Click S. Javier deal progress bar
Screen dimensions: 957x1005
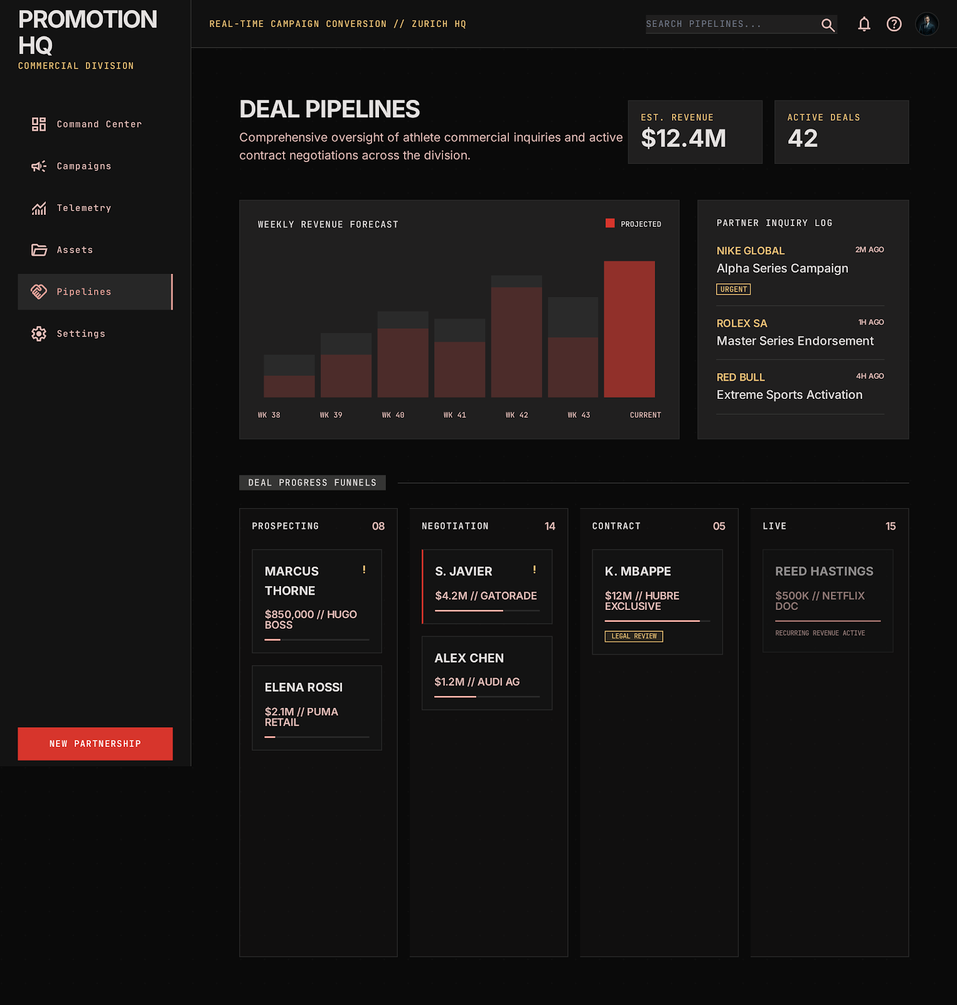pyautogui.click(x=487, y=611)
